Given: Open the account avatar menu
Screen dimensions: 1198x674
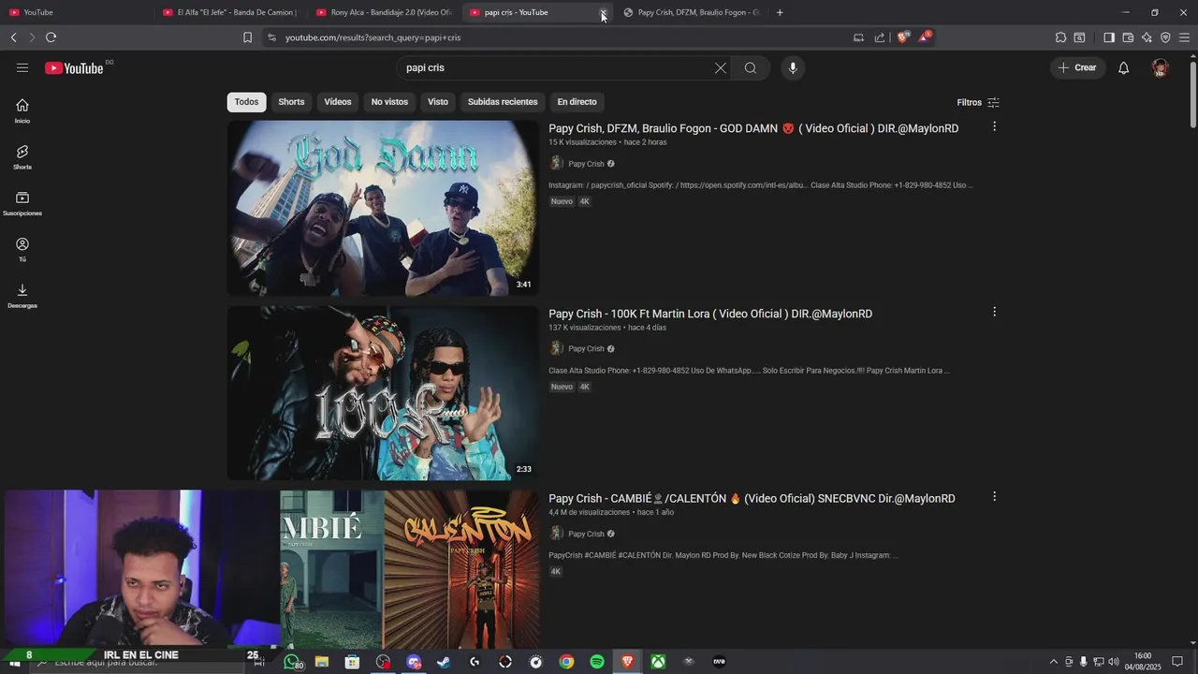Looking at the screenshot, I should pyautogui.click(x=1161, y=68).
